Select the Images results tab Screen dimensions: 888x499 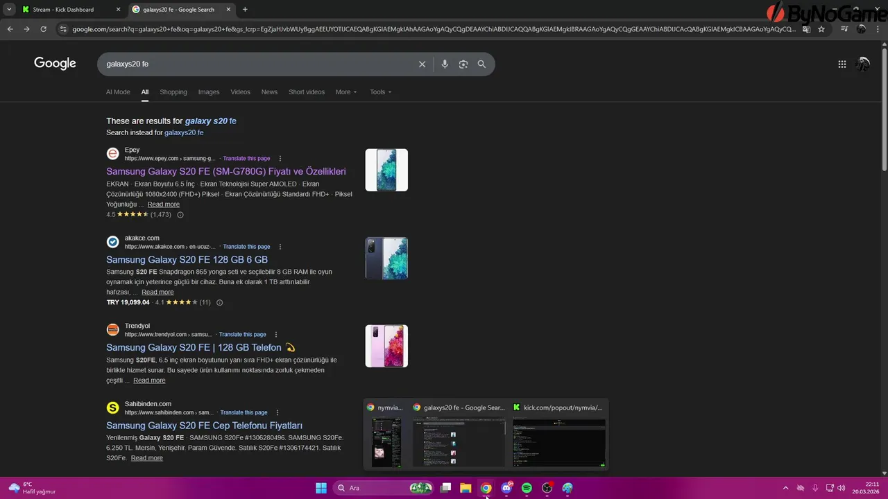(x=209, y=92)
